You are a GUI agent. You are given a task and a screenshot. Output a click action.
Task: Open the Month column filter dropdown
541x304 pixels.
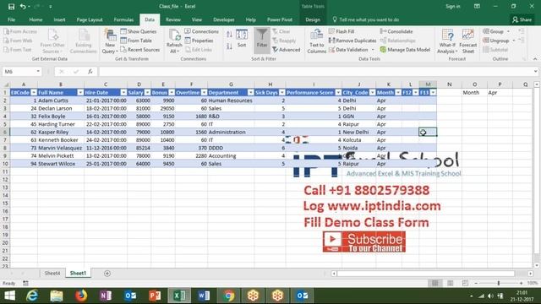398,93
